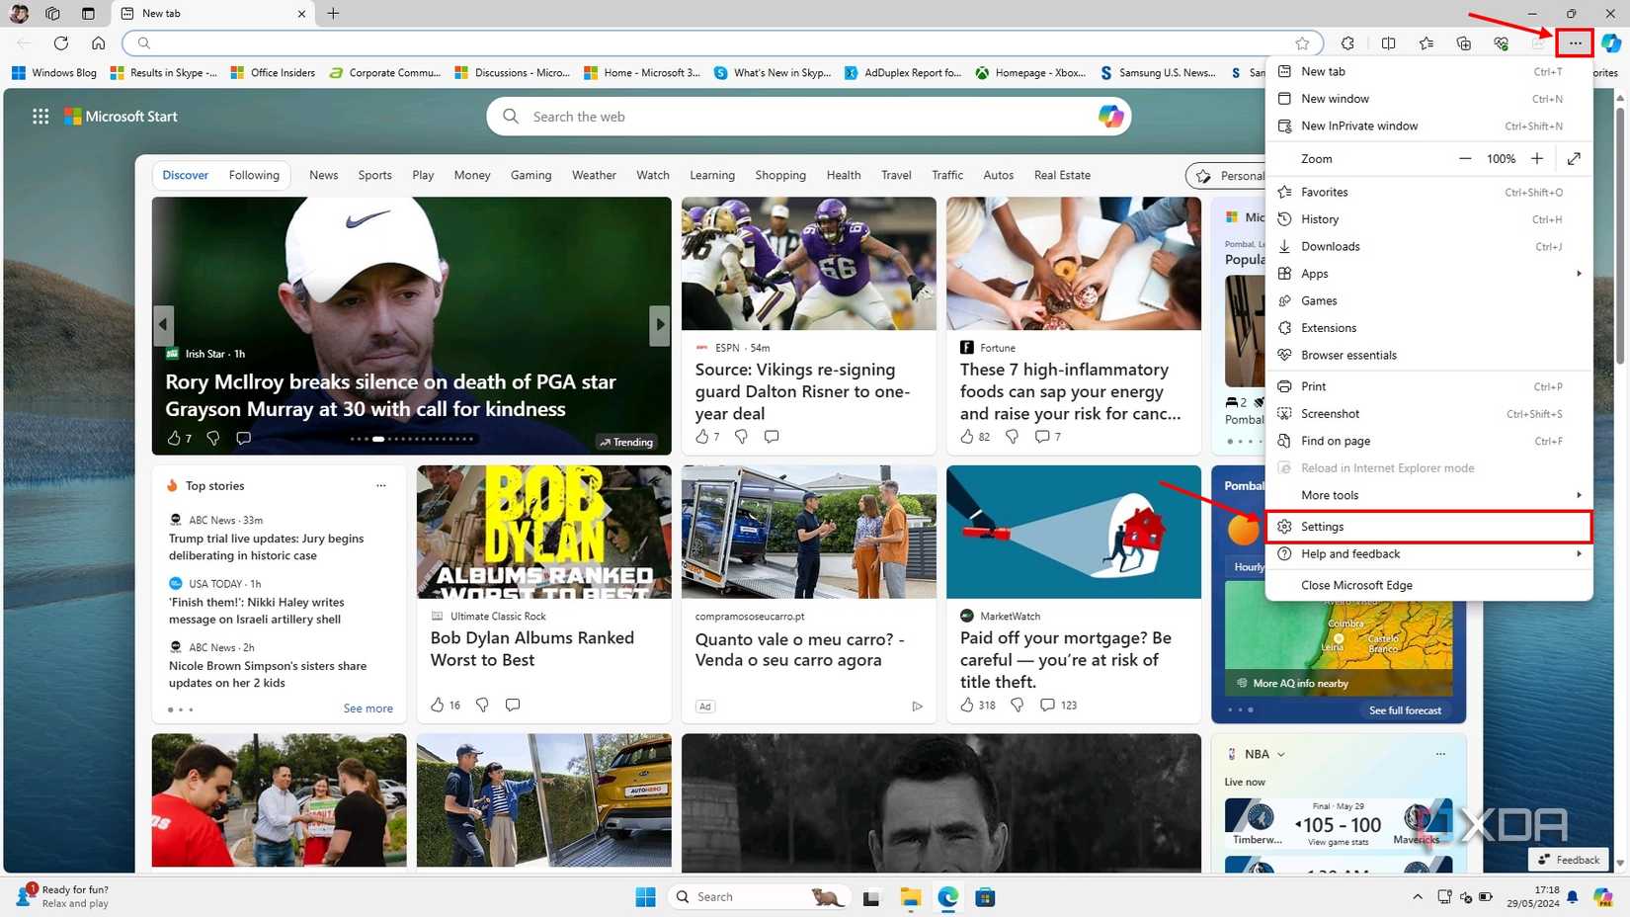Open History from menu

pos(1429,219)
